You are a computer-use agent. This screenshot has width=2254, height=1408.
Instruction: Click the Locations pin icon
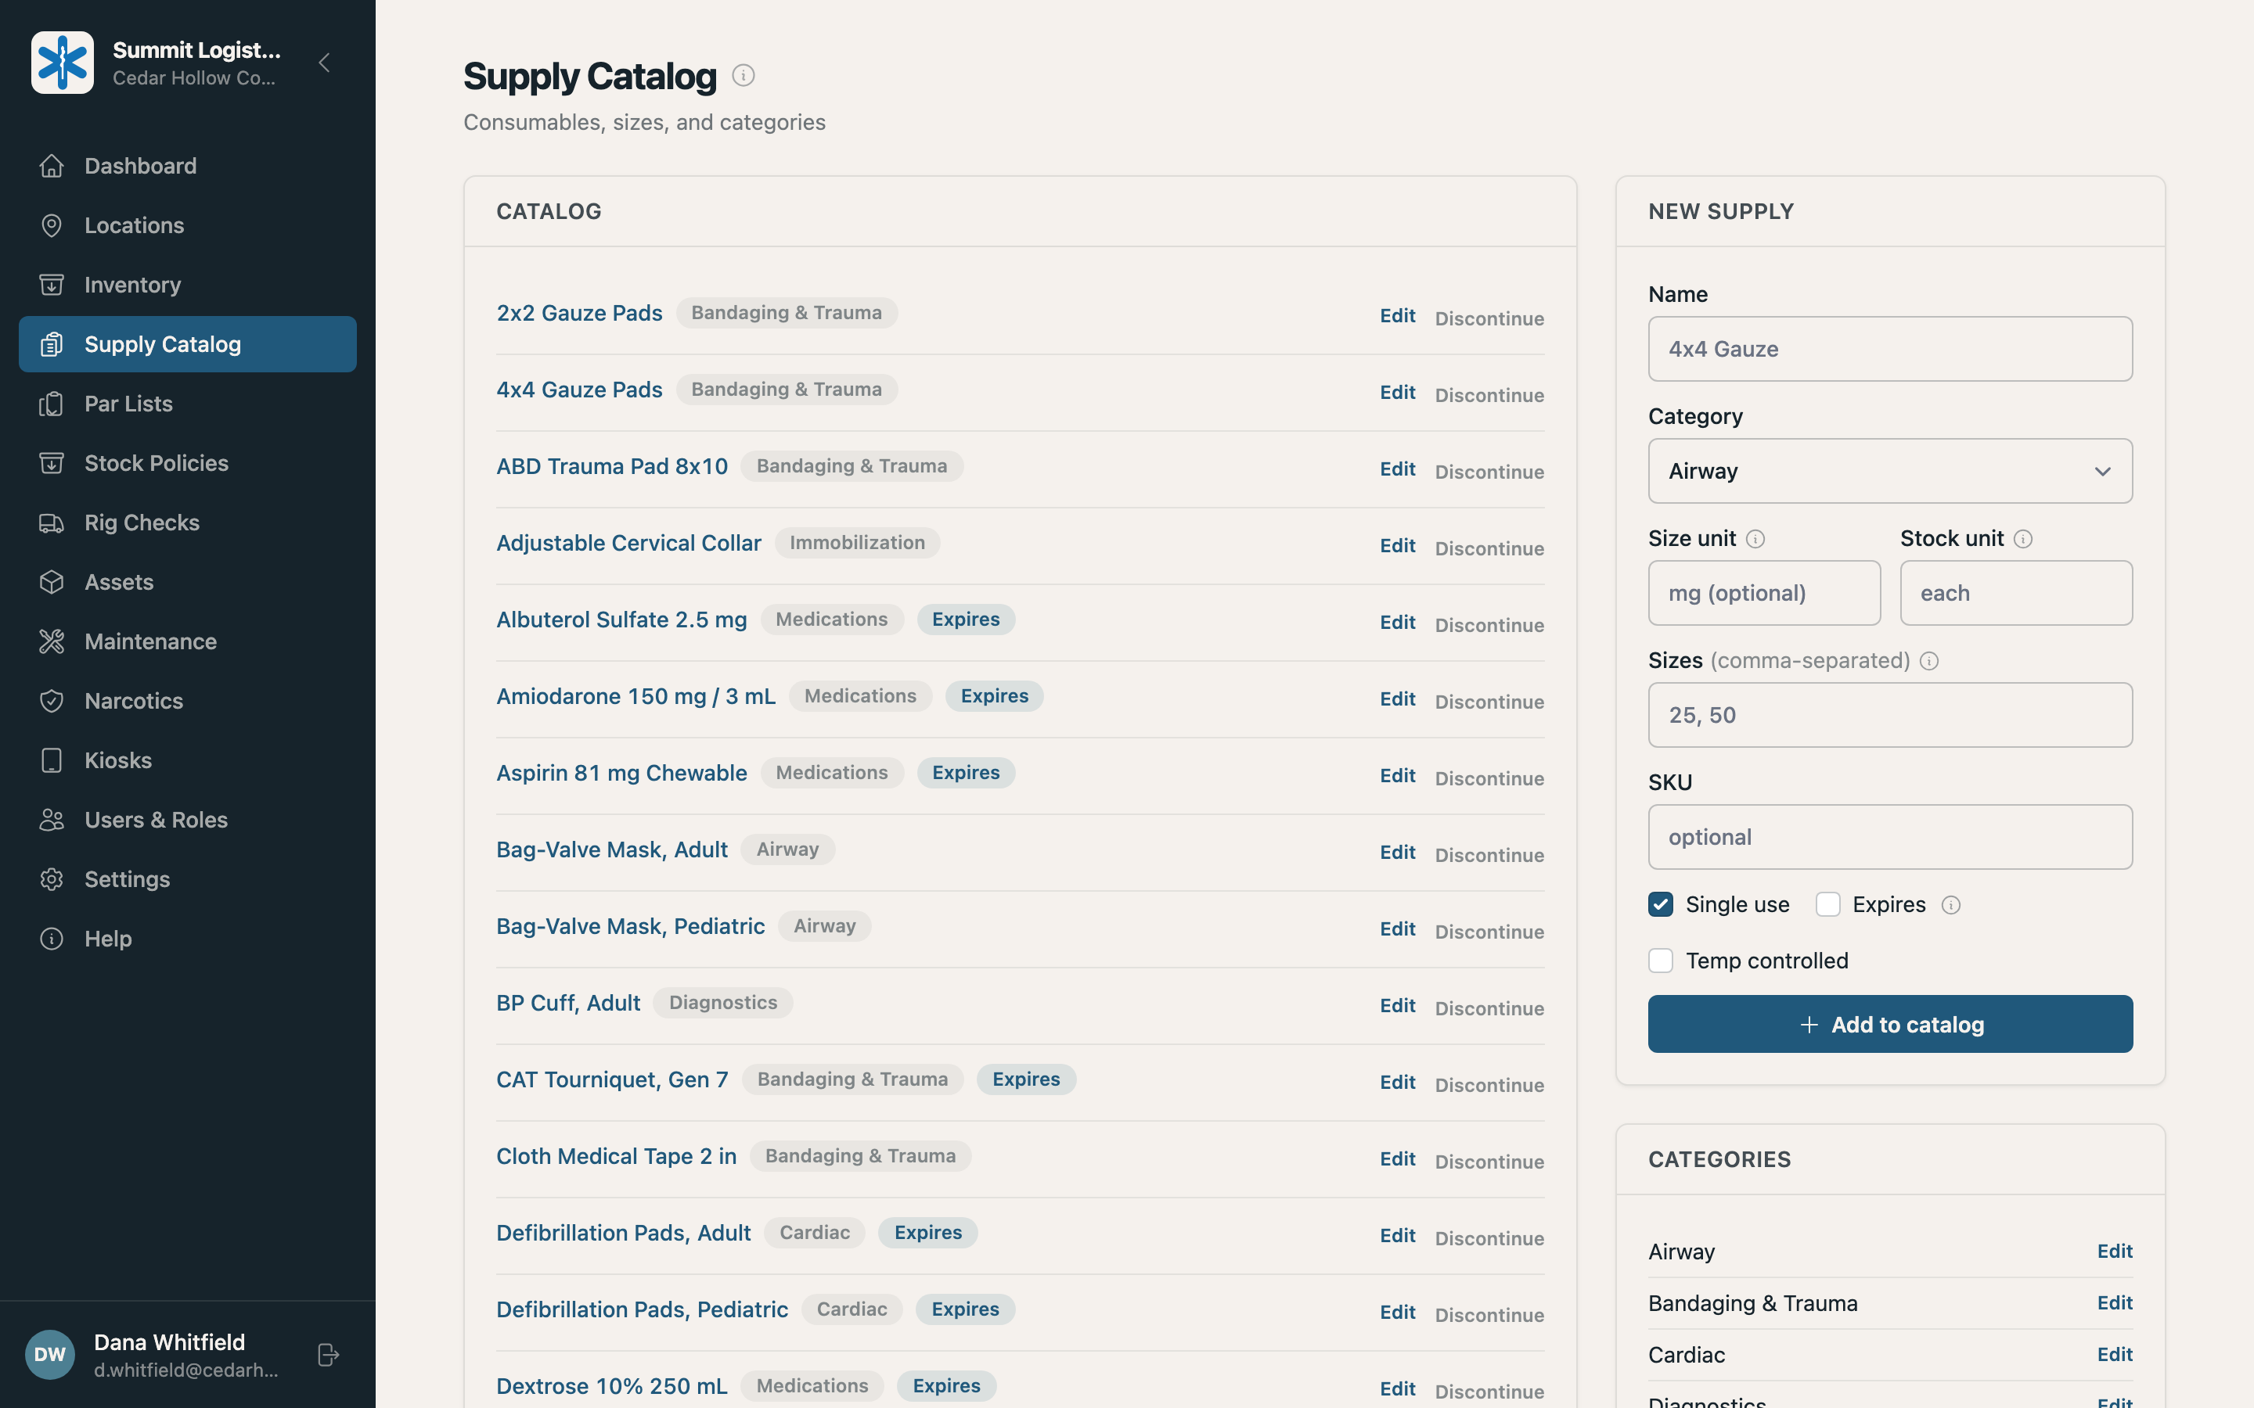click(51, 225)
